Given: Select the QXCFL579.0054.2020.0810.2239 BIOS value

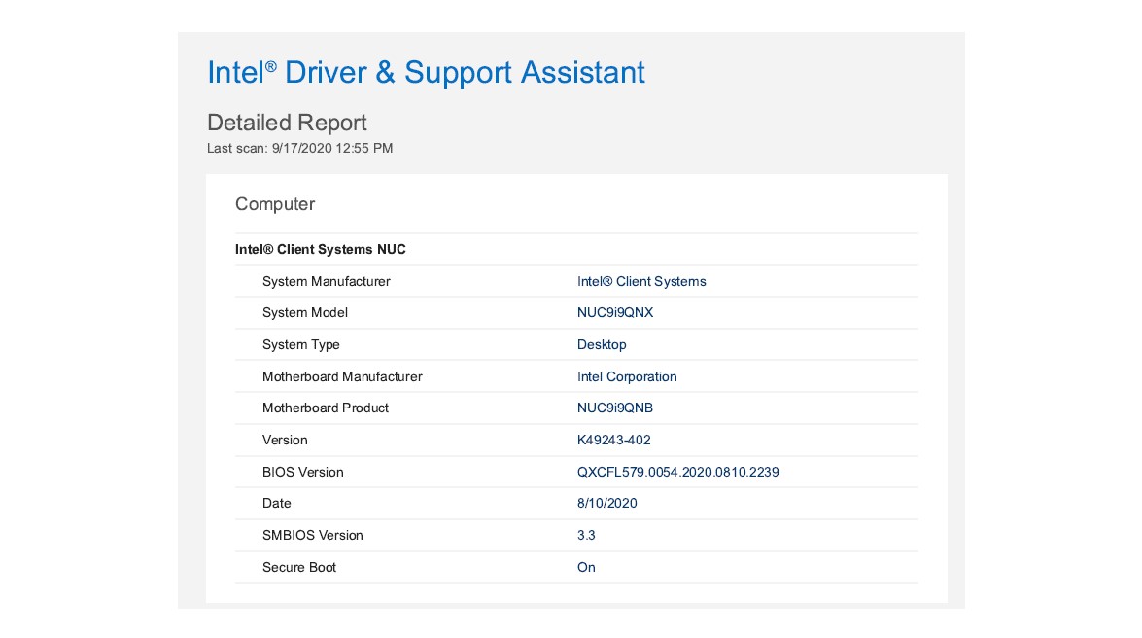Looking at the screenshot, I should click(678, 473).
